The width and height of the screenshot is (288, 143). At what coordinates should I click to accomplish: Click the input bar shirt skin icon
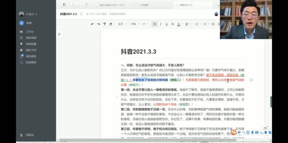pyautogui.click(x=266, y=132)
